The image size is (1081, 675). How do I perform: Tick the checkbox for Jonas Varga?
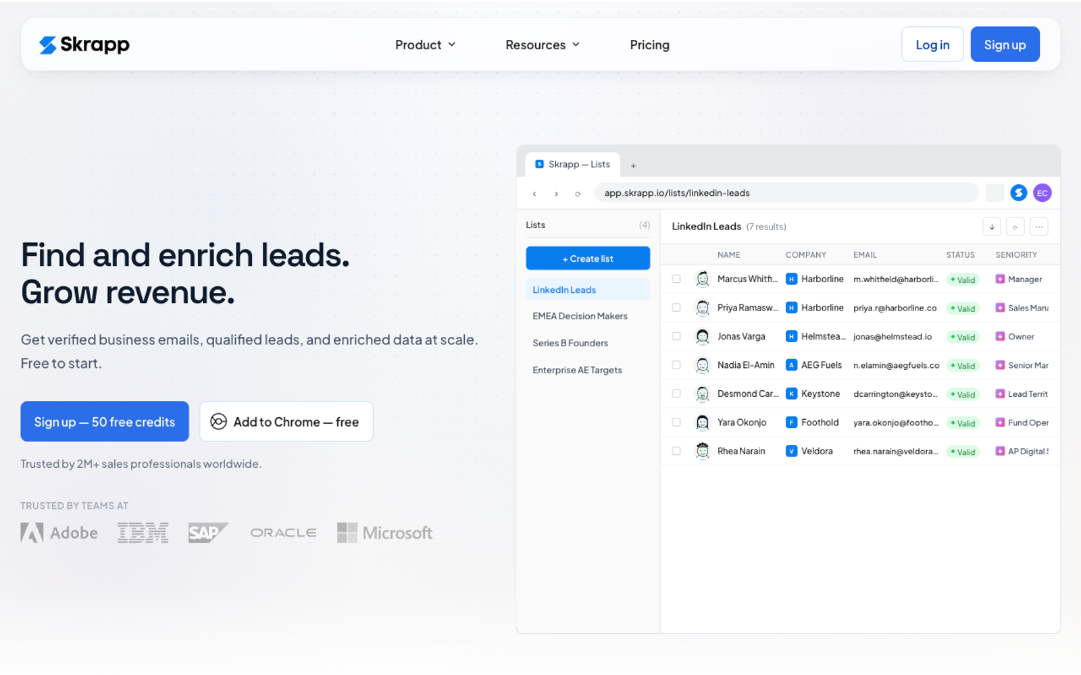click(676, 336)
